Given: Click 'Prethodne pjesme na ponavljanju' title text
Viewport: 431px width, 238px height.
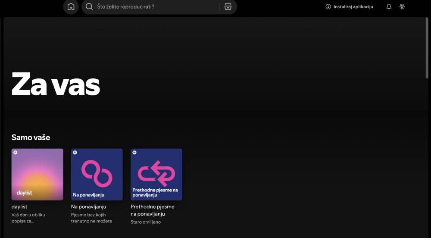Looking at the screenshot, I should (x=153, y=210).
